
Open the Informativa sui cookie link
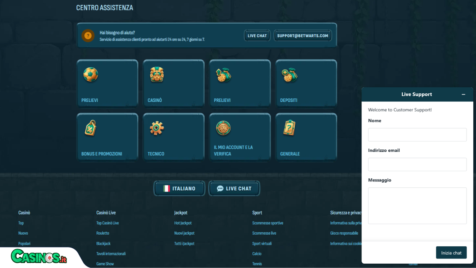pos(346,244)
